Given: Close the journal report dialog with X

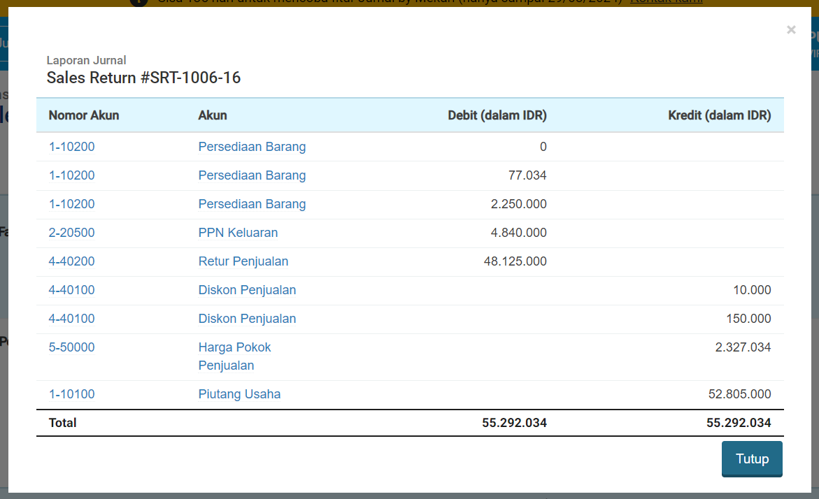Looking at the screenshot, I should point(791,30).
